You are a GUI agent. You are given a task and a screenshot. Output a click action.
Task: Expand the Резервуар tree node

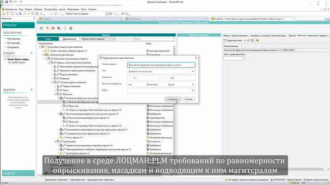point(52,79)
